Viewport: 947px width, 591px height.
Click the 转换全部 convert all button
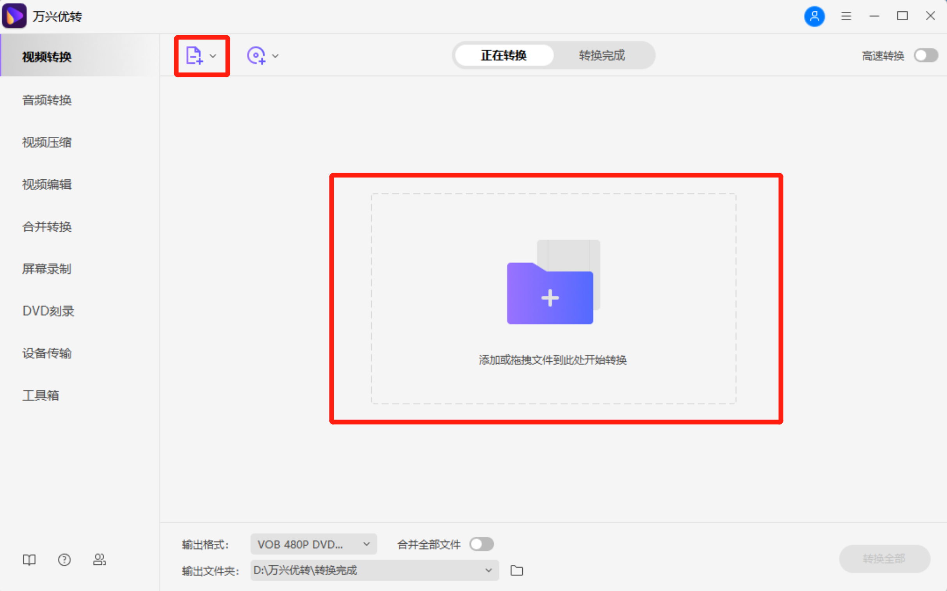(884, 559)
